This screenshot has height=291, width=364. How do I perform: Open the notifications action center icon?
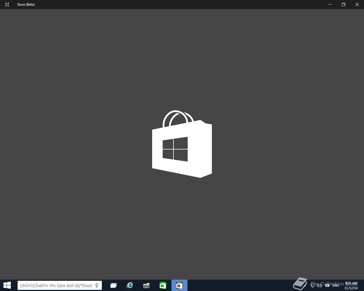pyautogui.click(x=327, y=285)
